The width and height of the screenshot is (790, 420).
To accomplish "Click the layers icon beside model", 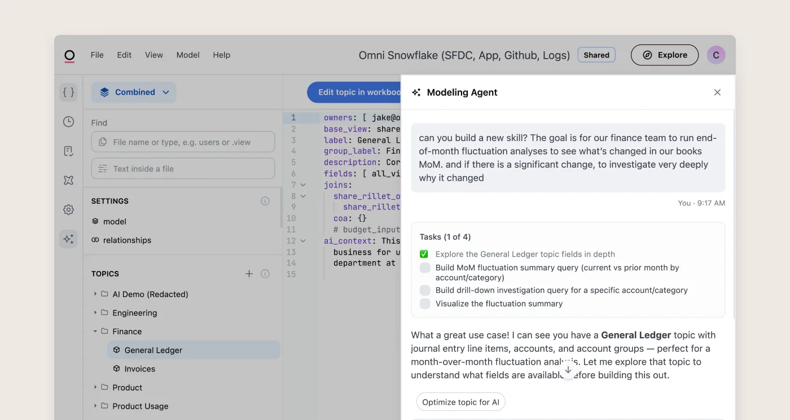I will click(95, 221).
